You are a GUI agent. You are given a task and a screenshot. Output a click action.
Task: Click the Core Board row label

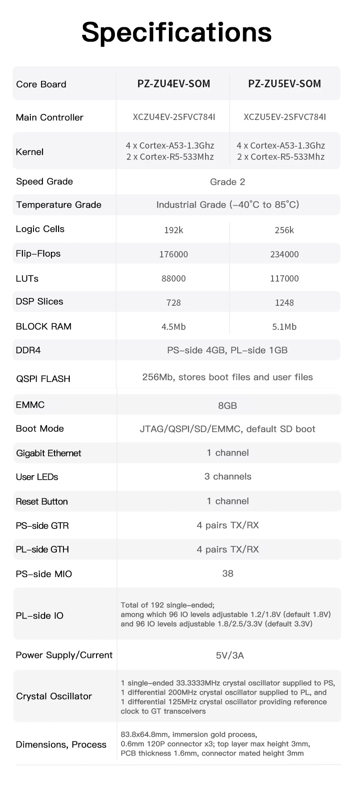coord(41,84)
